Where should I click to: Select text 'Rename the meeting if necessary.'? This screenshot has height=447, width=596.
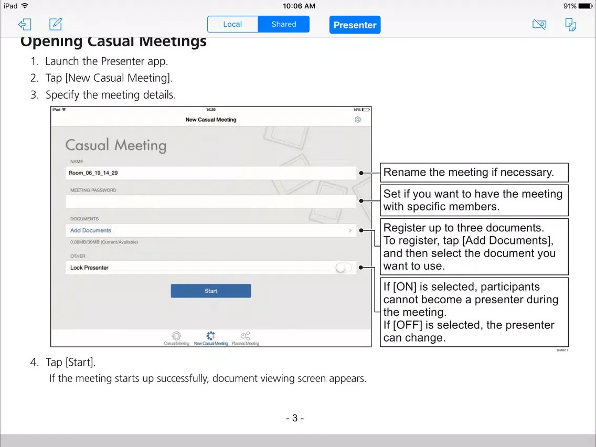tap(469, 172)
